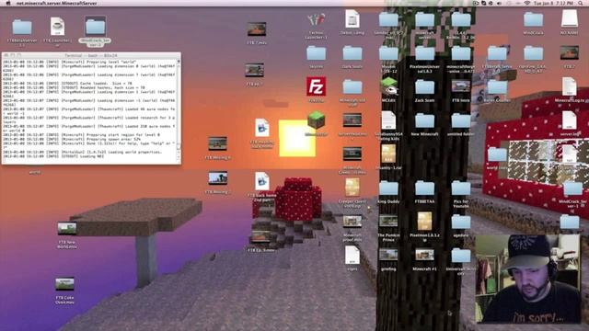Open the signs text file

pyautogui.click(x=352, y=256)
